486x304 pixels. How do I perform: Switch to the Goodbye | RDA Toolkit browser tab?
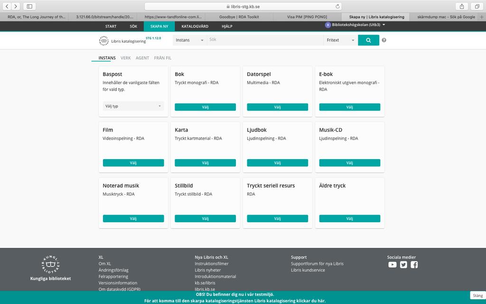click(x=239, y=17)
